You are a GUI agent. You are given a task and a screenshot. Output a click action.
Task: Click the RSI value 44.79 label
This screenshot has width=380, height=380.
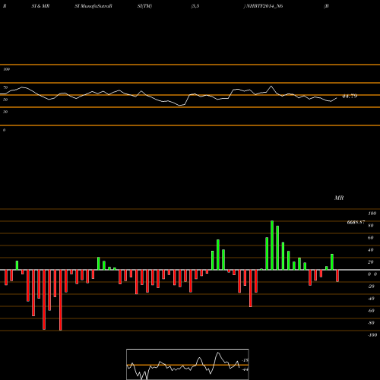350,96
